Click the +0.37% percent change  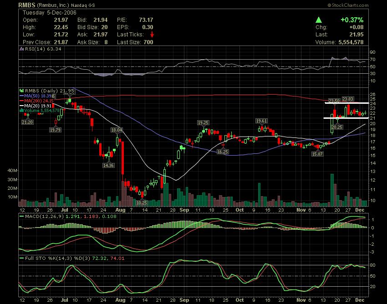(352, 20)
